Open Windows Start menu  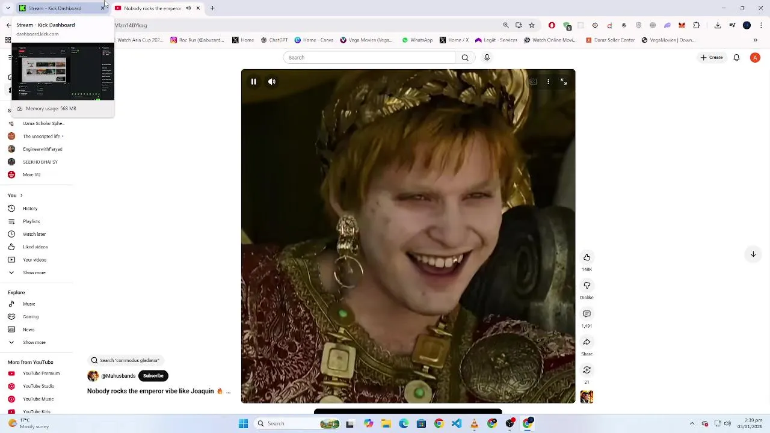click(244, 423)
